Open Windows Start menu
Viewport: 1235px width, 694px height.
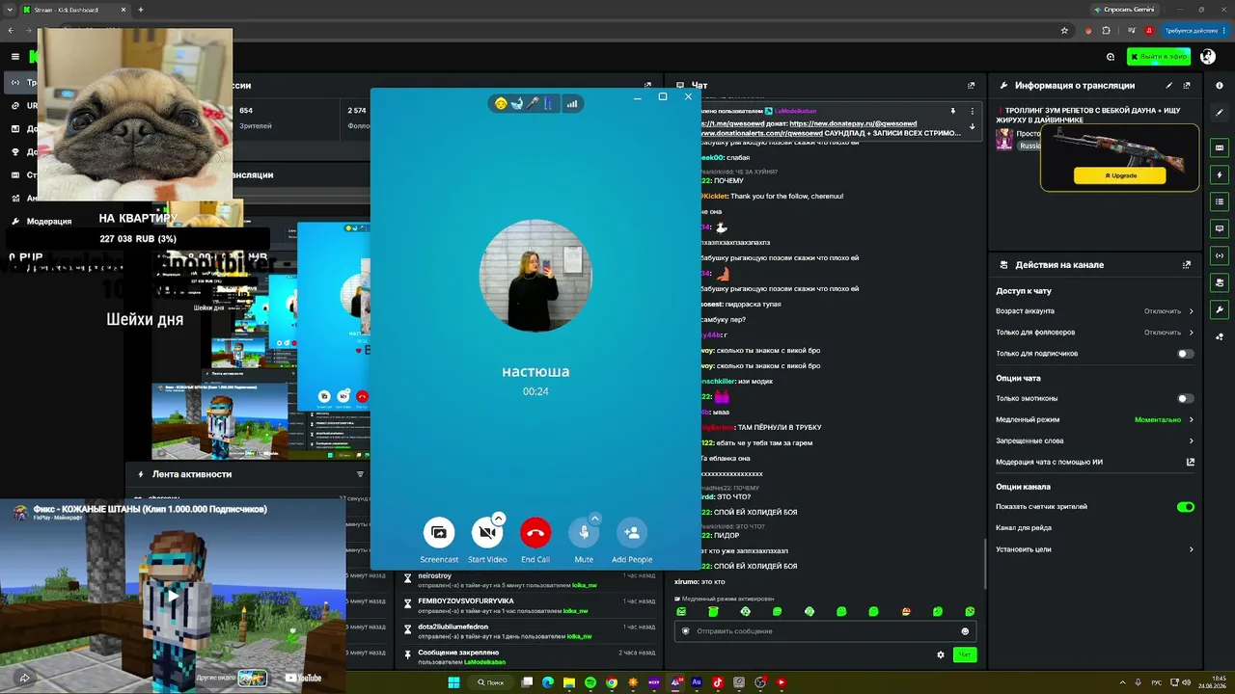[453, 682]
